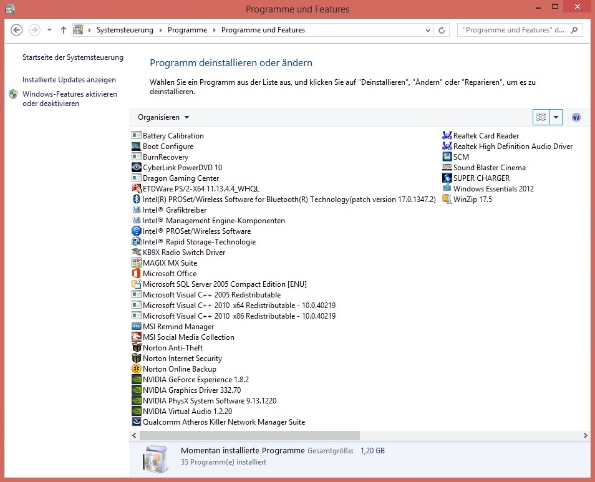Click the WinZip 17.5 icon
595x482 pixels.
click(x=447, y=199)
